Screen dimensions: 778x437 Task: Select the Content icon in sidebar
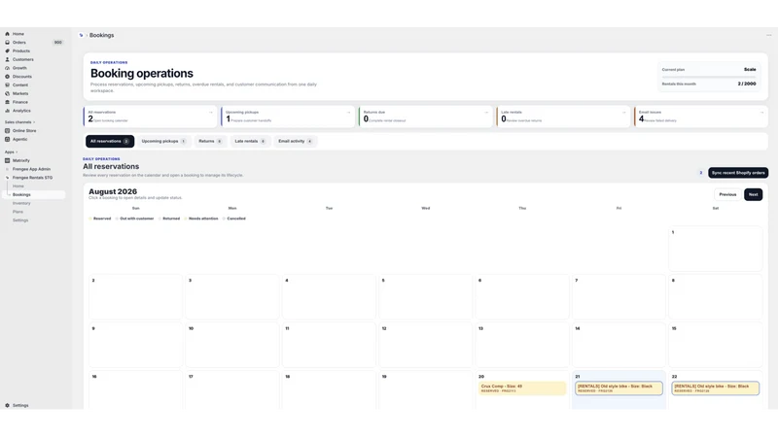[x=8, y=84]
